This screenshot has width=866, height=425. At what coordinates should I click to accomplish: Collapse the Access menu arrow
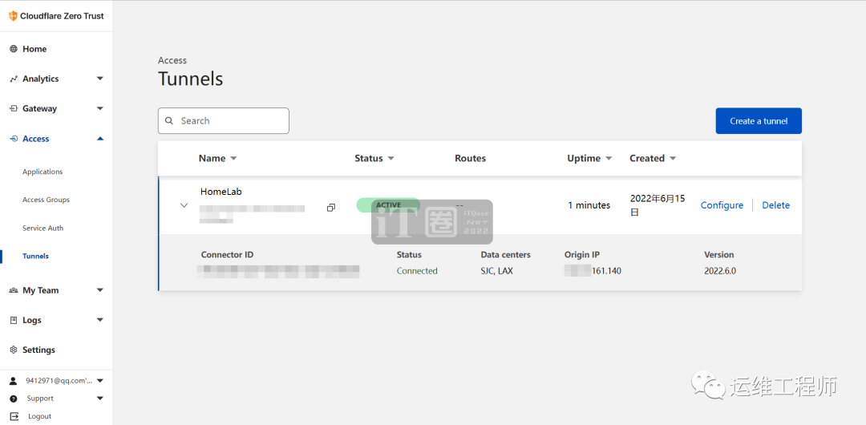(x=100, y=139)
